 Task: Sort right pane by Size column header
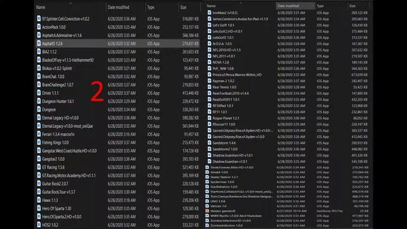click(352, 6)
